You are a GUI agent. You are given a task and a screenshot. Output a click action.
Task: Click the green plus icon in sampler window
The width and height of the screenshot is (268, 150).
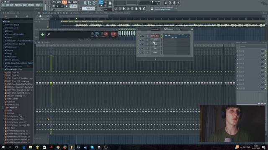[x=43, y=35]
